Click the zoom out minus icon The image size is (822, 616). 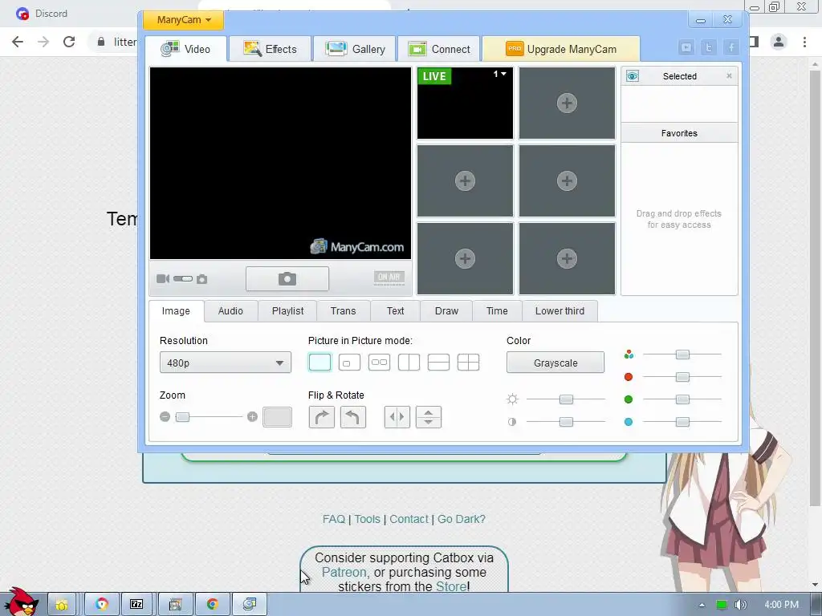pyautogui.click(x=165, y=417)
